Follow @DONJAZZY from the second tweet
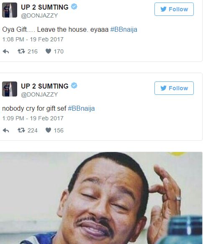203x244 pixels. pos(174,88)
